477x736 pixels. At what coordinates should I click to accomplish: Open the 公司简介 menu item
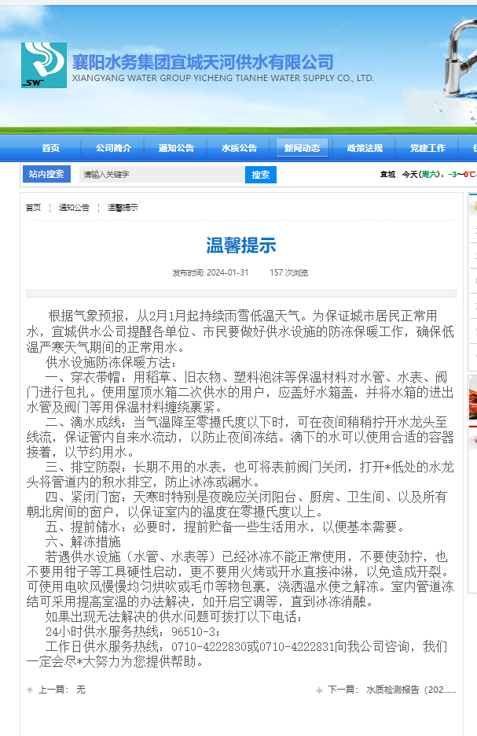pos(113,148)
